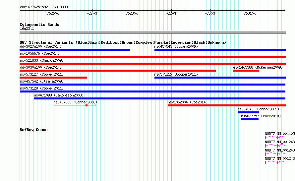Viewport: 295px width, 181px height.
Task: Click the 76260k ruler tick label
Action: click(53, 13)
